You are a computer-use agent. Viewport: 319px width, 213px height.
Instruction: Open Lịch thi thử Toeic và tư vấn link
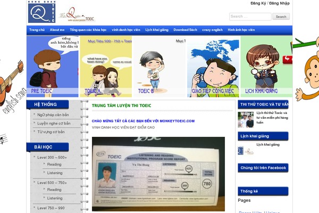pos(272,118)
